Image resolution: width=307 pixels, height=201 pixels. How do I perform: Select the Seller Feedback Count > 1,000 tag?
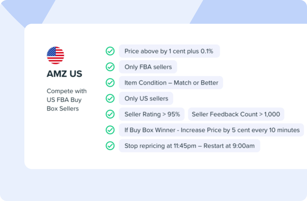(x=236, y=114)
